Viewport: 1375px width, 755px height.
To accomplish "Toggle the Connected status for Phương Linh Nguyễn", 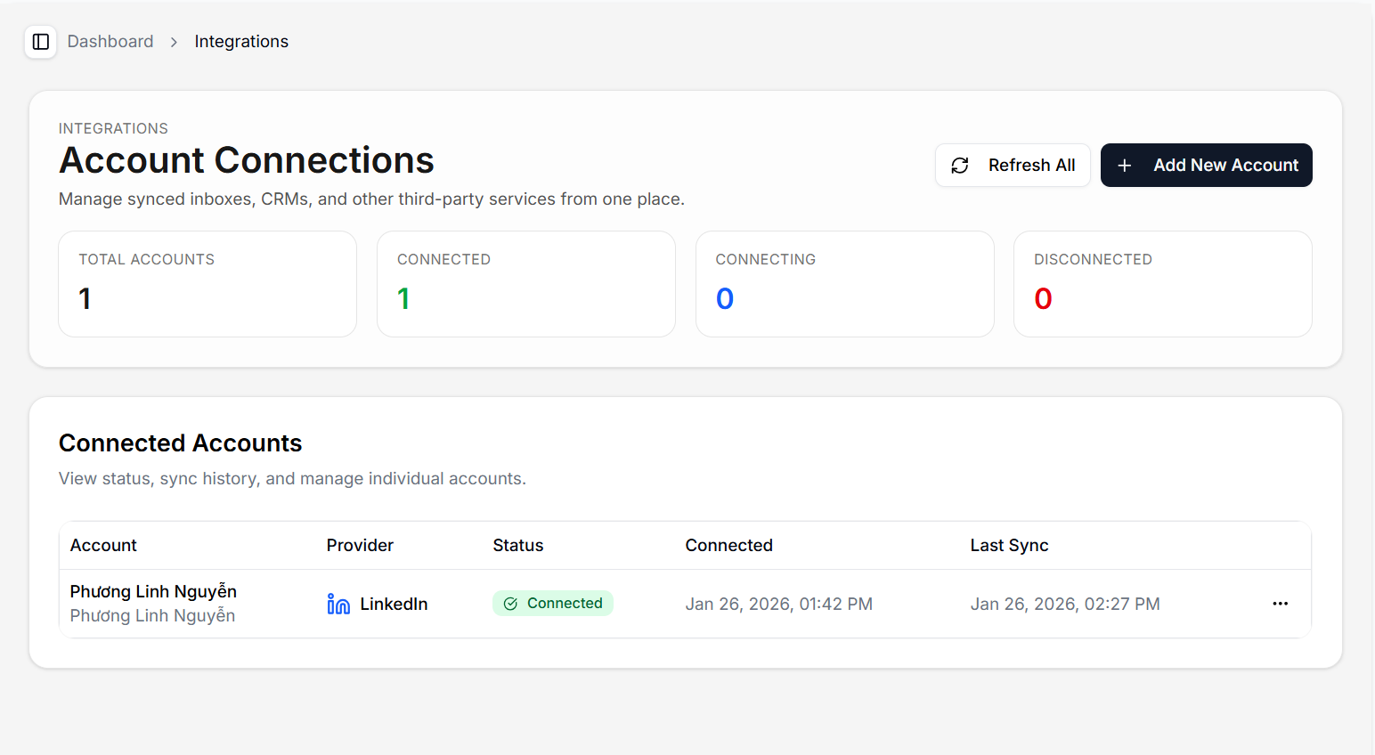I will click(x=552, y=603).
